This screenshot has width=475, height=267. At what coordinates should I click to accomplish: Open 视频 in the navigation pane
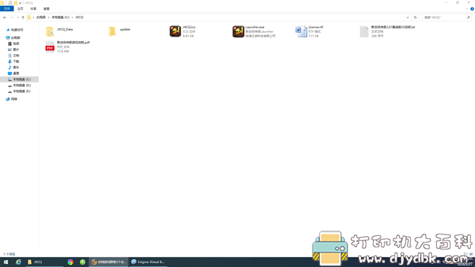(16, 43)
